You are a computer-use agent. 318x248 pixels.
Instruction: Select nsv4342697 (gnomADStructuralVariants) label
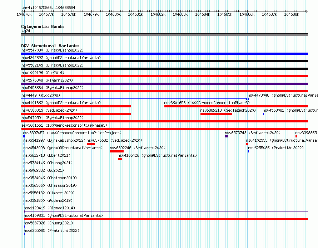pos(61,58)
